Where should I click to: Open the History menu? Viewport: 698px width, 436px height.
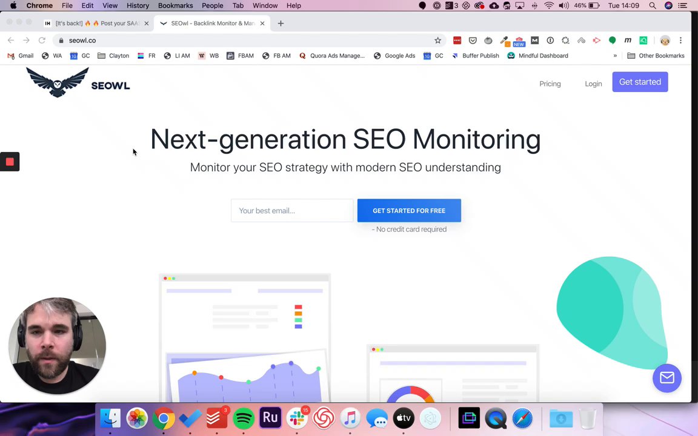pos(138,6)
